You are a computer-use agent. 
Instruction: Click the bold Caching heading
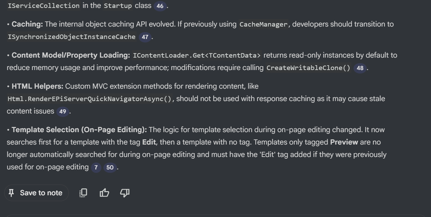click(x=27, y=24)
